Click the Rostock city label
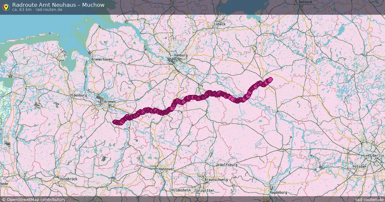Image resolution: width=385 pixels, height=202 pixels. tap(305, 2)
